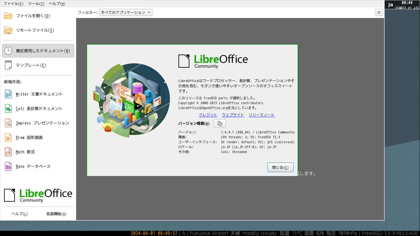Click the LibreOffice logo in the About dialog

213,61
